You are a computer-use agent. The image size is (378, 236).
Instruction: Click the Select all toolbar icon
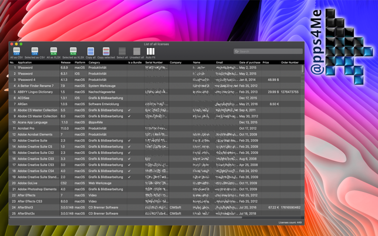(x=122, y=51)
